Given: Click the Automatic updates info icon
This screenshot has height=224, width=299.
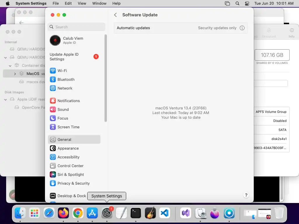Looking at the screenshot, I should coord(242,28).
